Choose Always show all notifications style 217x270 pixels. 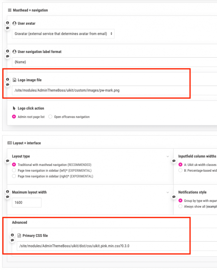pyautogui.click(x=180, y=206)
